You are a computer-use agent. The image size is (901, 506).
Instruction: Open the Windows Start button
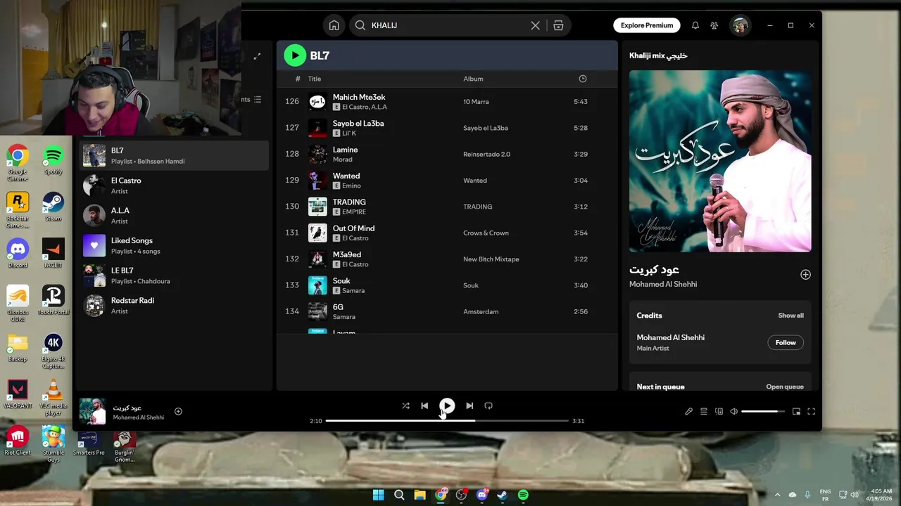379,495
